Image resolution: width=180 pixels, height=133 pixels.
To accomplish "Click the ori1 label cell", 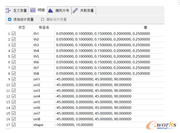I will click(43, 79).
